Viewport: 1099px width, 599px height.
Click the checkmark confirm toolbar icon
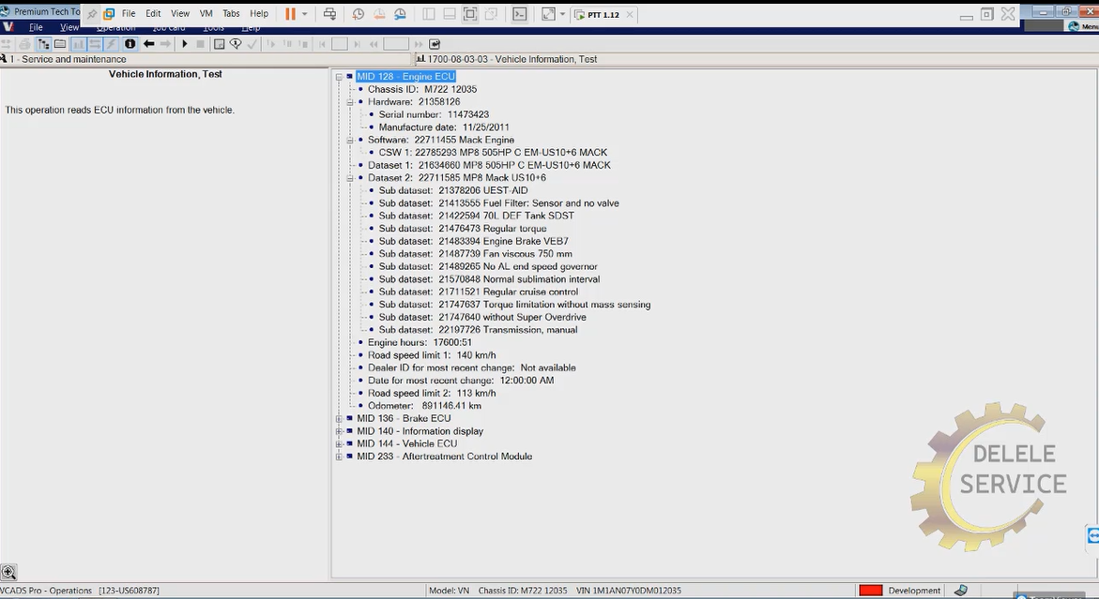pos(252,44)
